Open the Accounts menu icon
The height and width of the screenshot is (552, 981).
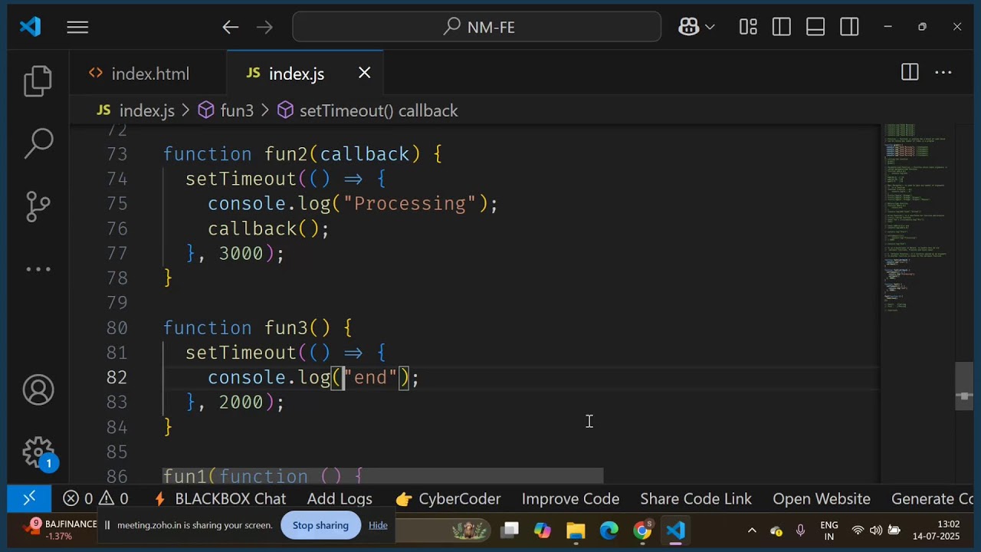[38, 390]
